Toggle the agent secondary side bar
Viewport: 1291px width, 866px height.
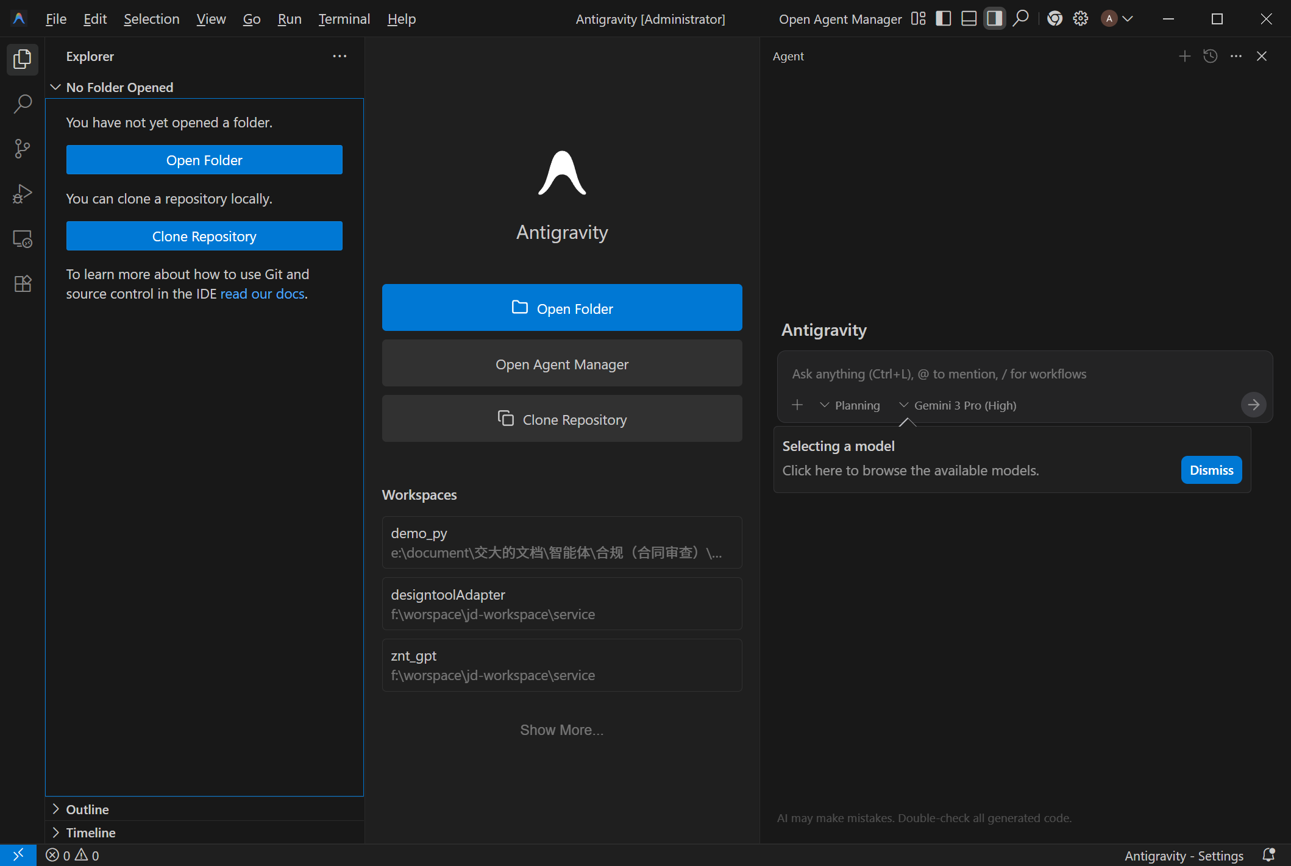(994, 19)
